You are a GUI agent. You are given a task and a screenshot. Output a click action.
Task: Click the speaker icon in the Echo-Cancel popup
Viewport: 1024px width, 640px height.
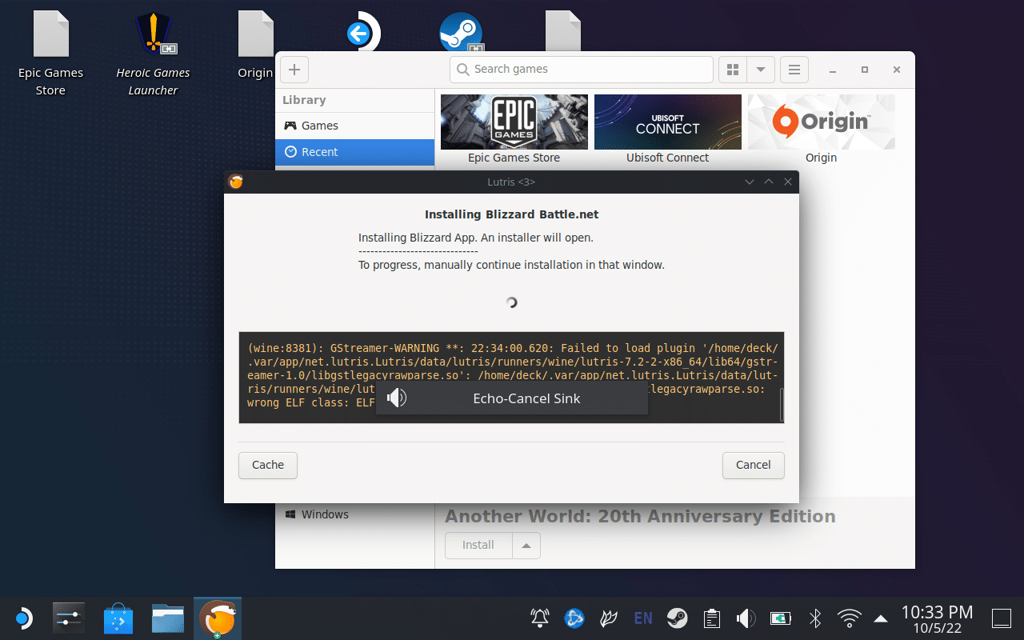click(397, 398)
